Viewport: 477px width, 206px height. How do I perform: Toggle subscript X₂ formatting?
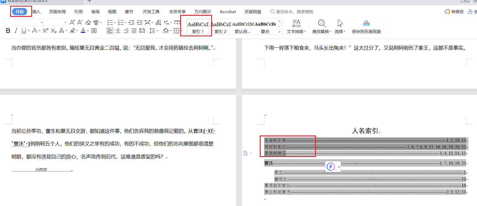54,31
